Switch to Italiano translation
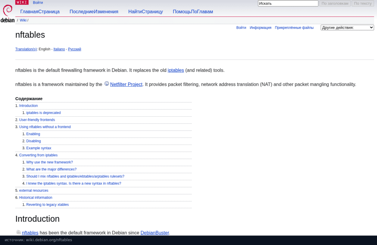 click(59, 49)
